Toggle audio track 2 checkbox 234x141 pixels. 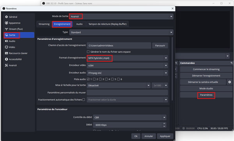point(94,79)
